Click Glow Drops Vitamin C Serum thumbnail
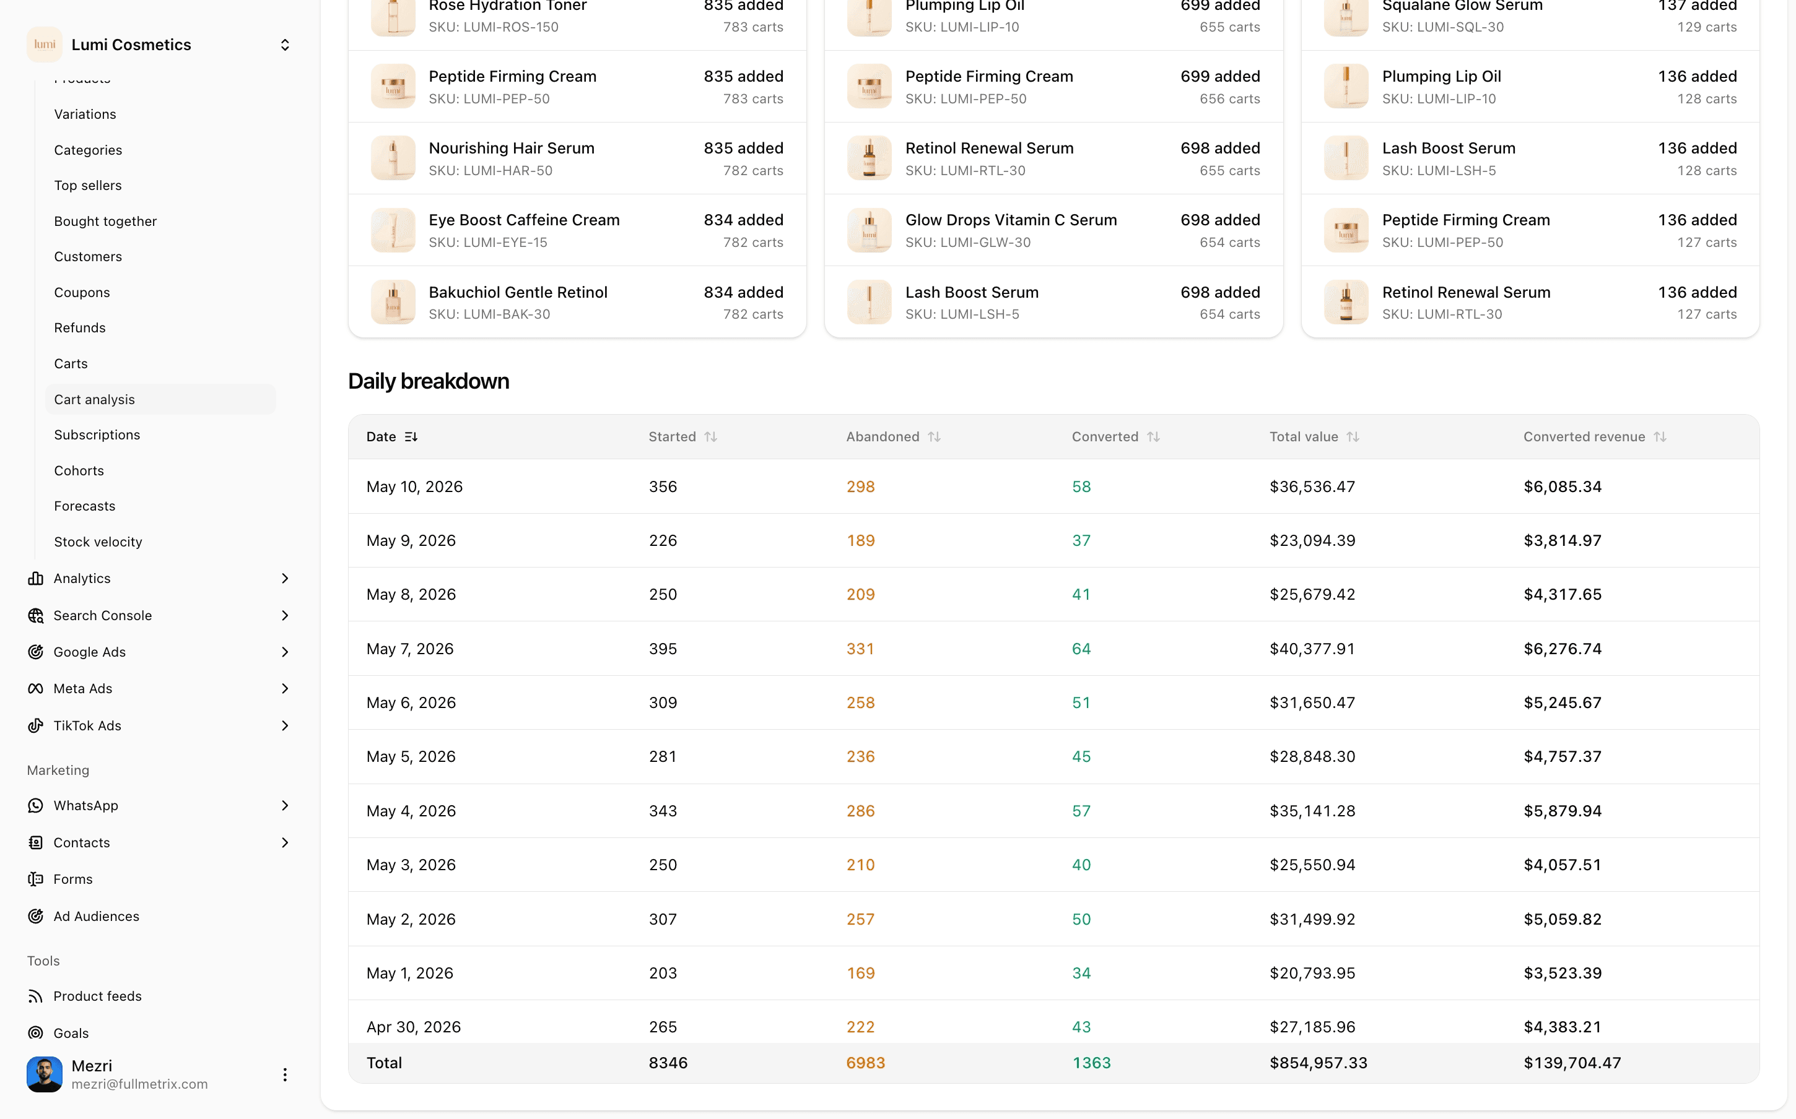Image resolution: width=1796 pixels, height=1119 pixels. tap(869, 230)
